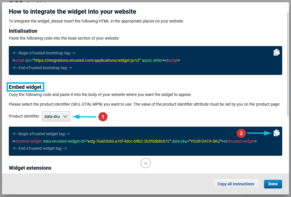
Task: Click the End eTrusted bootstrap tag comment
Action: point(42,68)
